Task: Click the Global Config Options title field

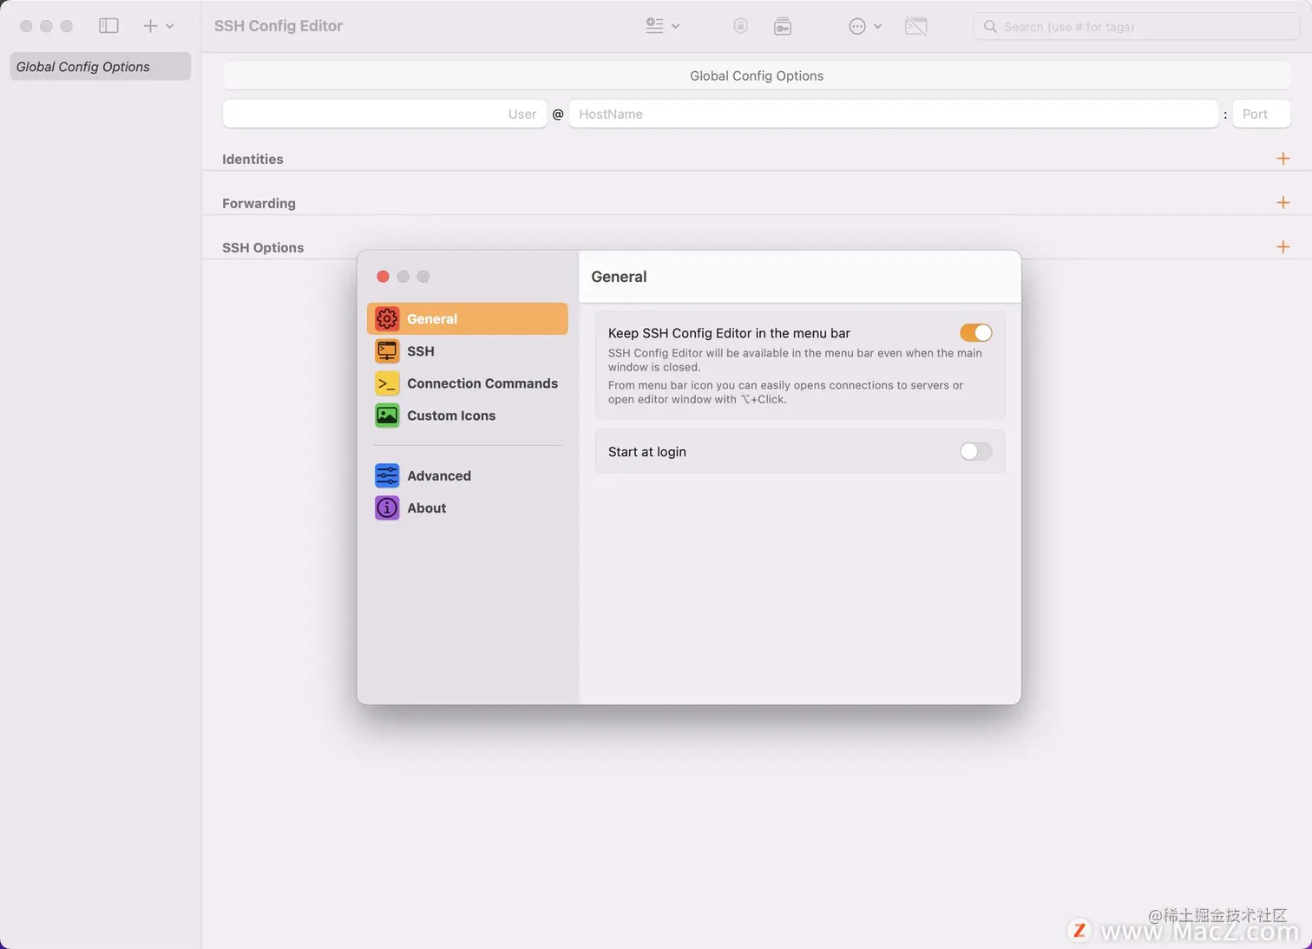Action: [757, 75]
